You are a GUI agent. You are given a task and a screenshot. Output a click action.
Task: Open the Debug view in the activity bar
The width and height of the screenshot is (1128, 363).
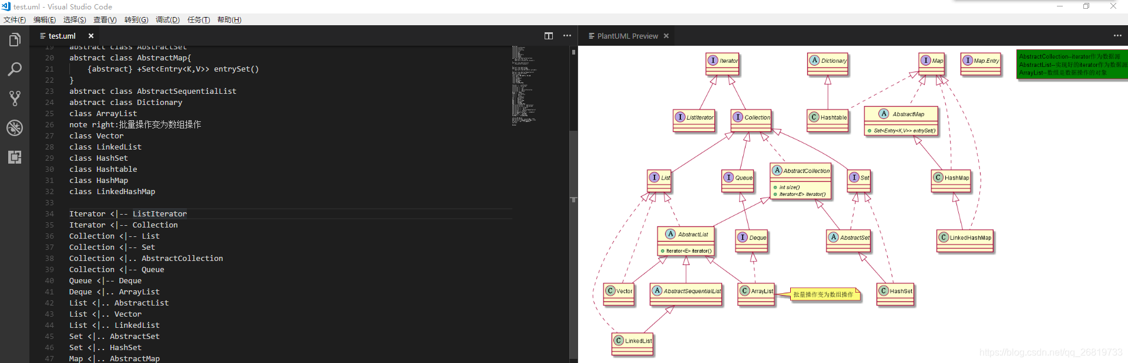(15, 127)
